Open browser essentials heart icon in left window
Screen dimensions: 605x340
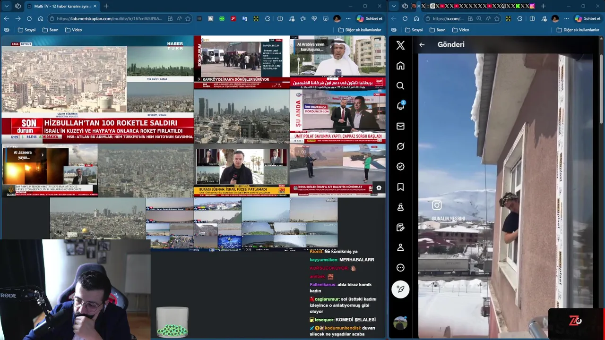coord(314,19)
